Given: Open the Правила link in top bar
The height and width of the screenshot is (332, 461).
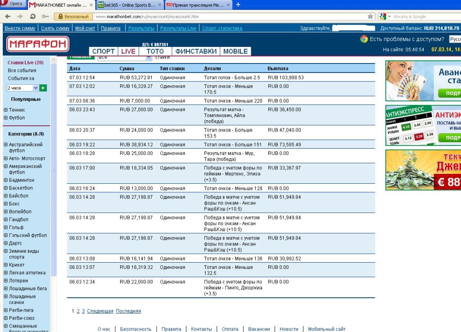Looking at the screenshot, I should coord(111,28).
